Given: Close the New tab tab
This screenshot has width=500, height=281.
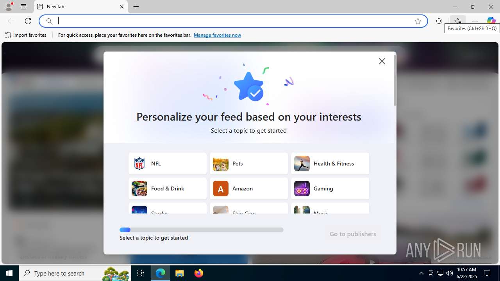Looking at the screenshot, I should [x=121, y=7].
